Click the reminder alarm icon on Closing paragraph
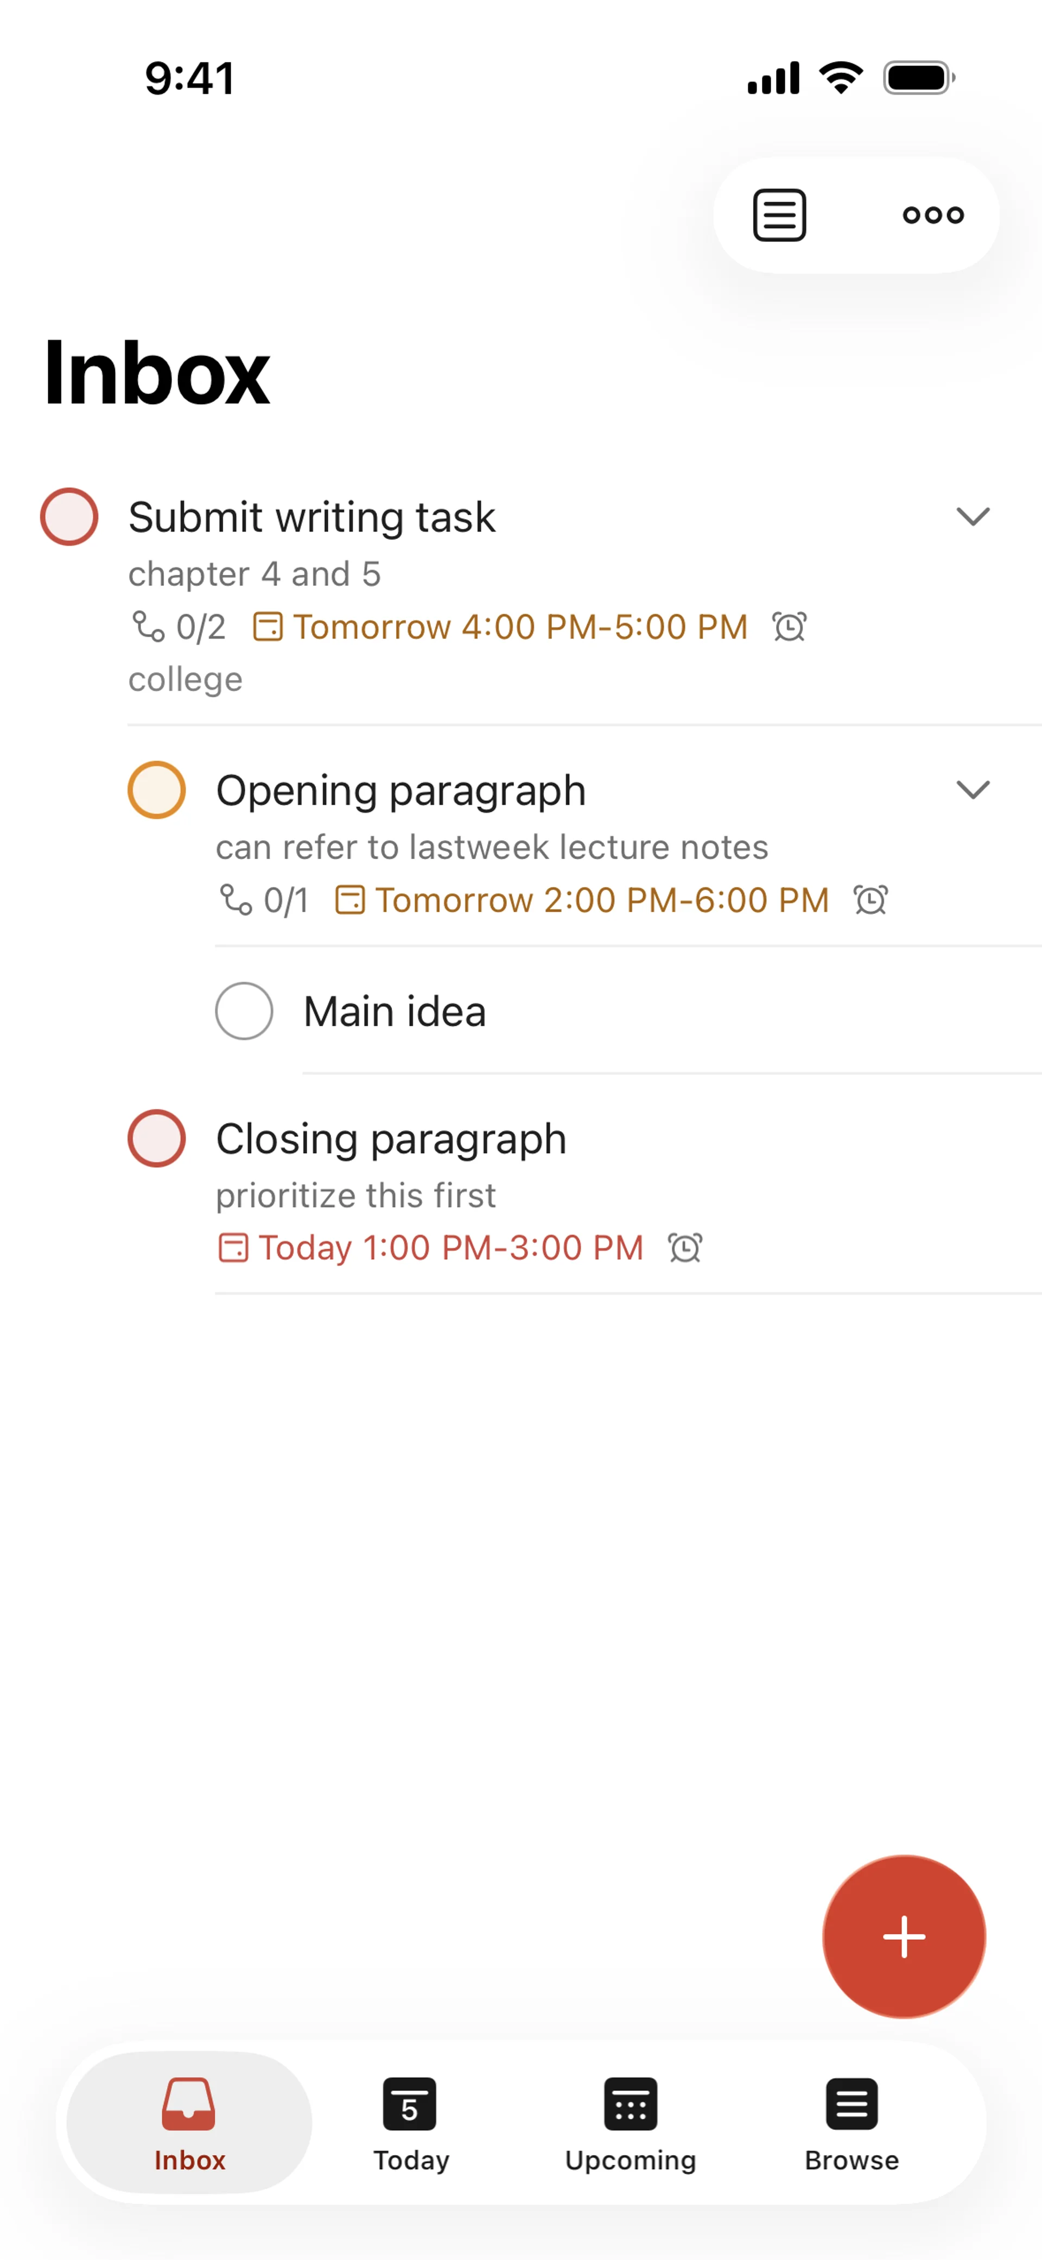 685,1248
